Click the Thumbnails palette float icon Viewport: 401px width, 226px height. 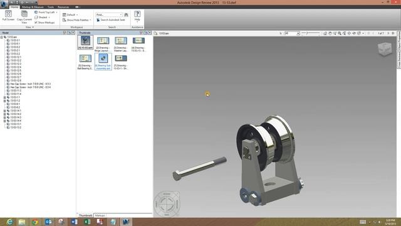pyautogui.click(x=145, y=33)
